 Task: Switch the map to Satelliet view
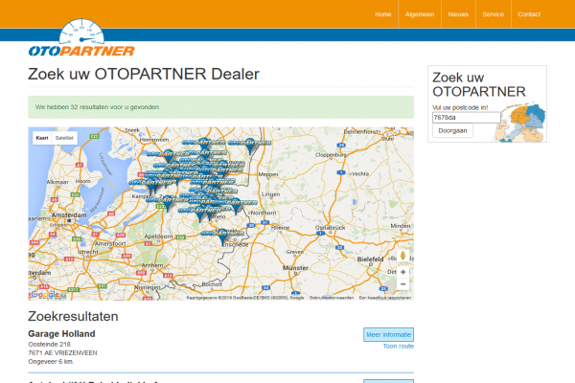point(64,138)
